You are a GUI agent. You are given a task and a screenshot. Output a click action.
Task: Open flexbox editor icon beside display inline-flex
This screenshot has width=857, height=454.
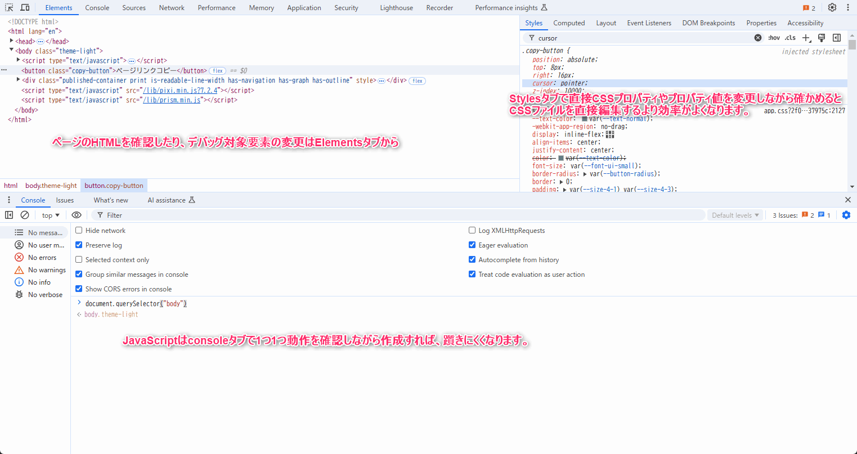pos(610,134)
